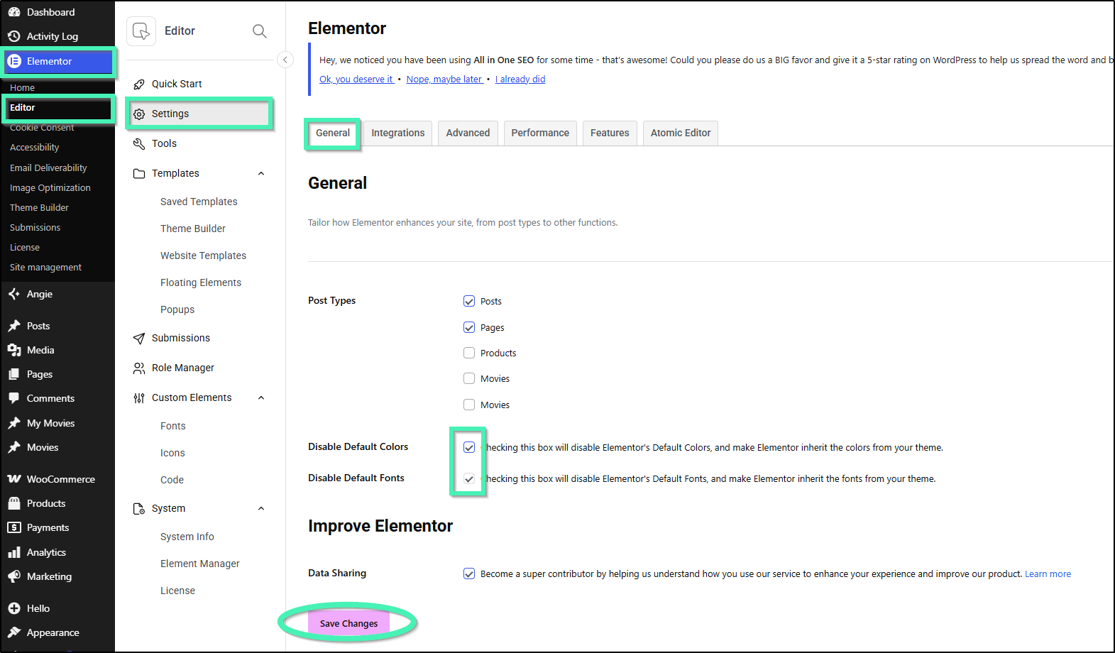Uncheck the Posts post type checkbox

(x=469, y=301)
